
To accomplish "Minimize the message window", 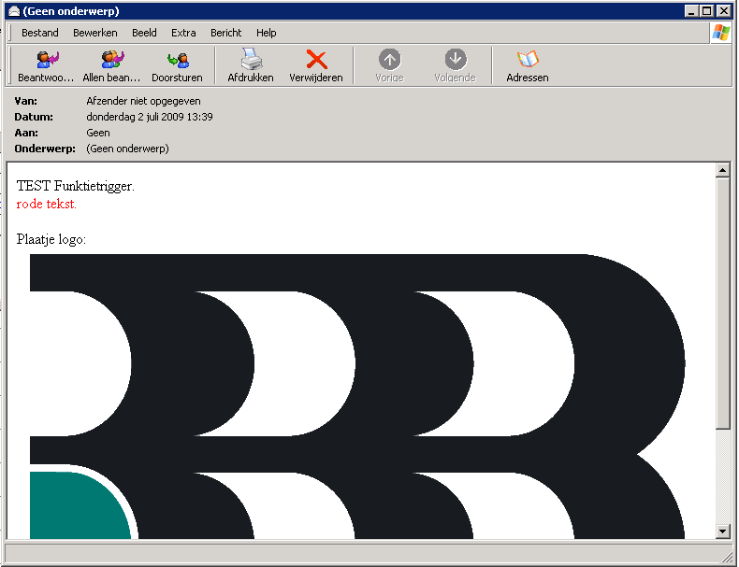I will click(691, 11).
